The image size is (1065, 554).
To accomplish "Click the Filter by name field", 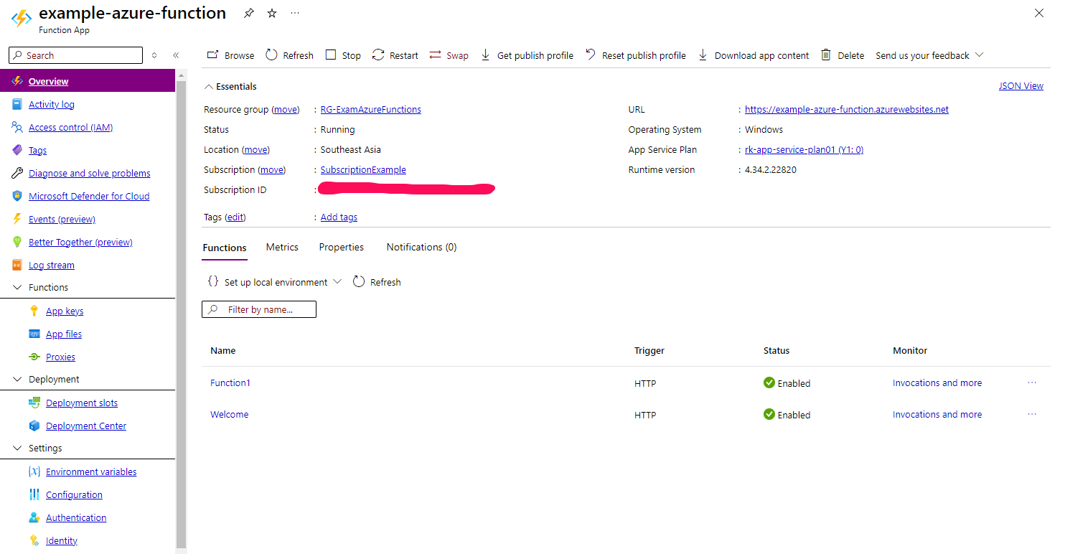I will [x=259, y=309].
